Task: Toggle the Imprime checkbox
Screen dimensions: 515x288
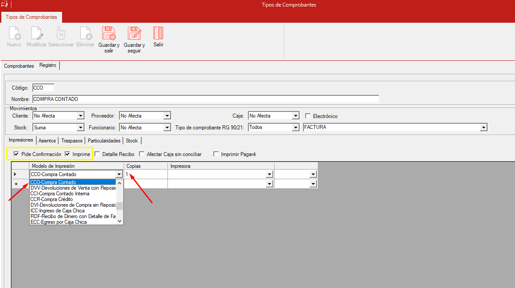Action: [67, 154]
